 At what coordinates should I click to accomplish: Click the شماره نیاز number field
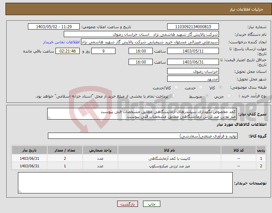[193, 27]
